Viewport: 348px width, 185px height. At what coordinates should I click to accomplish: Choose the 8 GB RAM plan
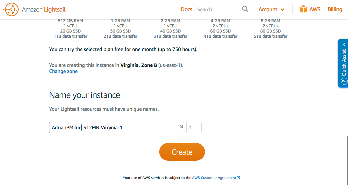271,29
